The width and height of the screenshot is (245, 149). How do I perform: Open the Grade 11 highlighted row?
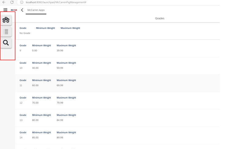click(117, 83)
